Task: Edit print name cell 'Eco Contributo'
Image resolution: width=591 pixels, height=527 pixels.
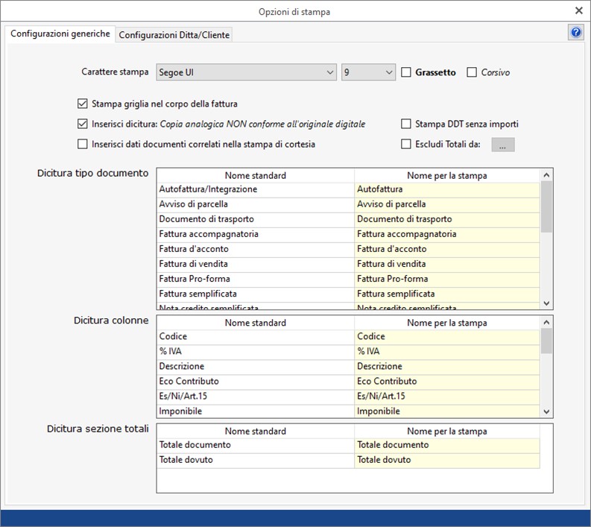Action: [447, 381]
